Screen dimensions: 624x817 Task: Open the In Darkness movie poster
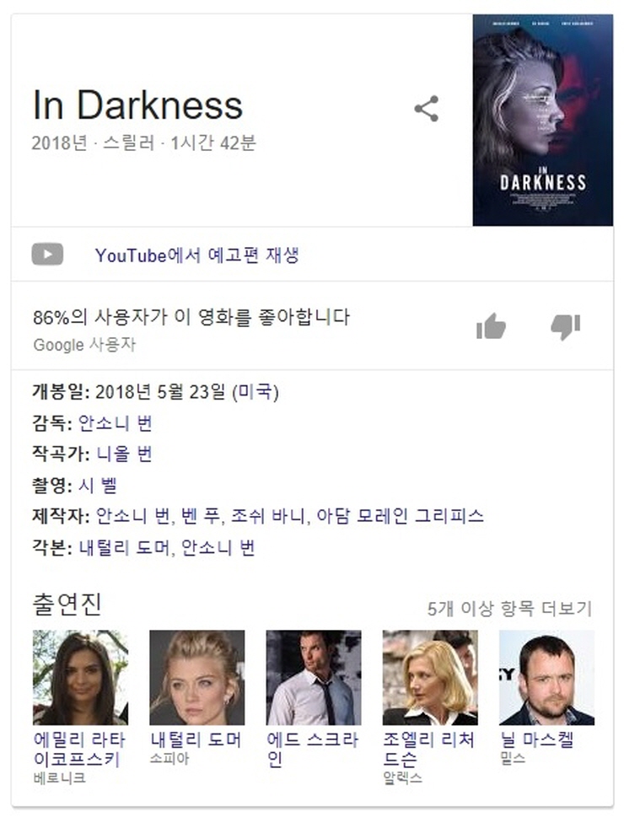point(543,121)
